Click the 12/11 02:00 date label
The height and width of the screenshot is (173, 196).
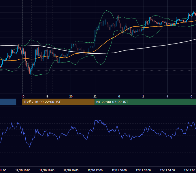(x=143, y=170)
